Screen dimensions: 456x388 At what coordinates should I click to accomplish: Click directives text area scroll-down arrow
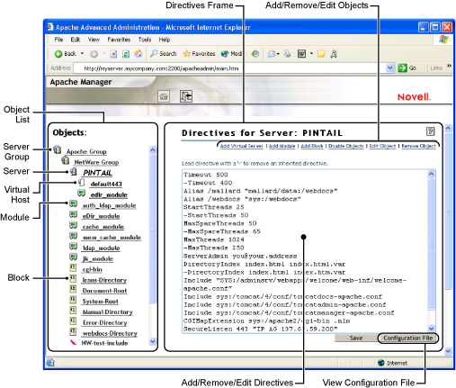[x=431, y=329]
